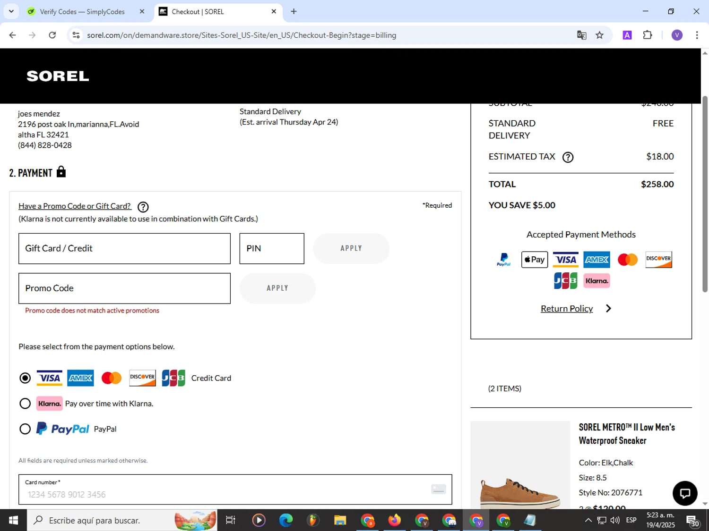Open File Explorer from taskbar
Screen dimensions: 709x531
coord(340,520)
